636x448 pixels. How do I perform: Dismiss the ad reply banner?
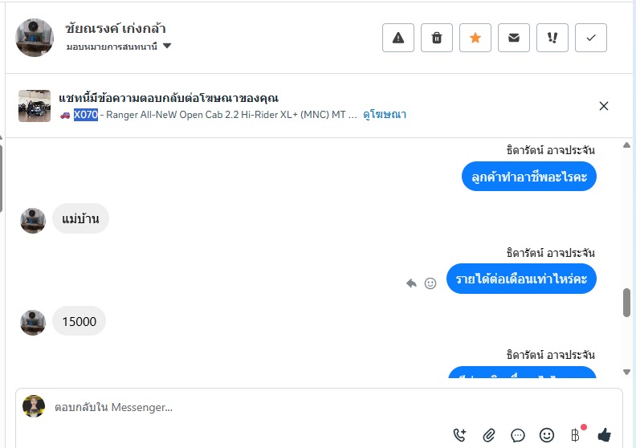[604, 106]
